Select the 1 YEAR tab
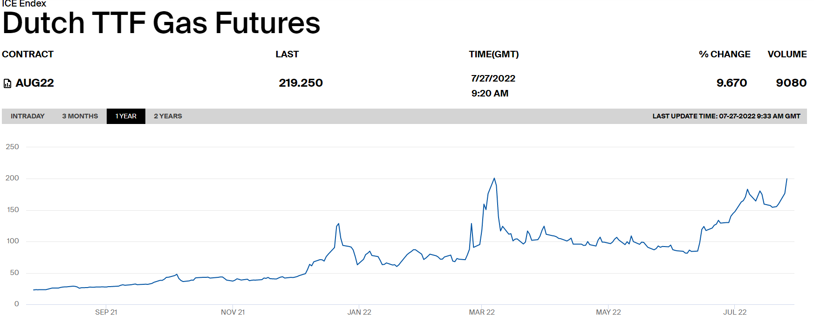 click(x=126, y=116)
